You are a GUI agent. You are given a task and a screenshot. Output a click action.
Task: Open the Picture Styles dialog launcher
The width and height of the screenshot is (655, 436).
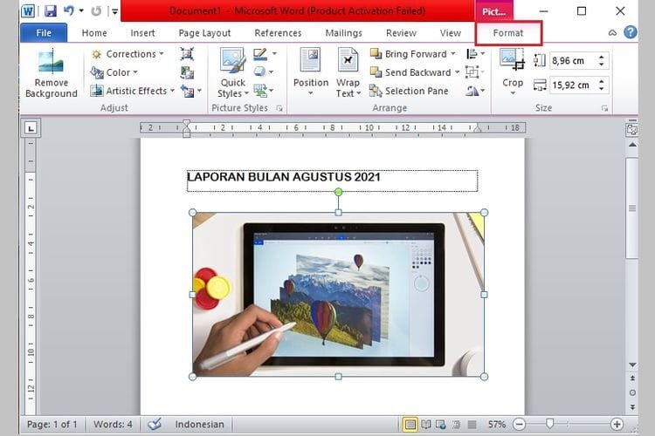pyautogui.click(x=279, y=108)
